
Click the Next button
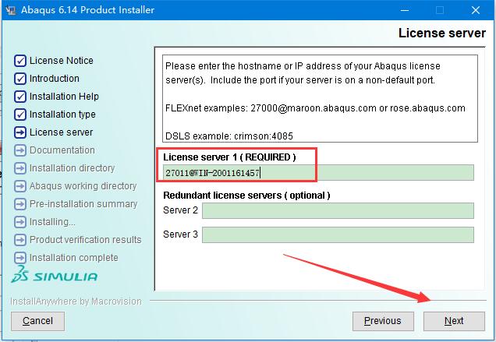pos(454,321)
